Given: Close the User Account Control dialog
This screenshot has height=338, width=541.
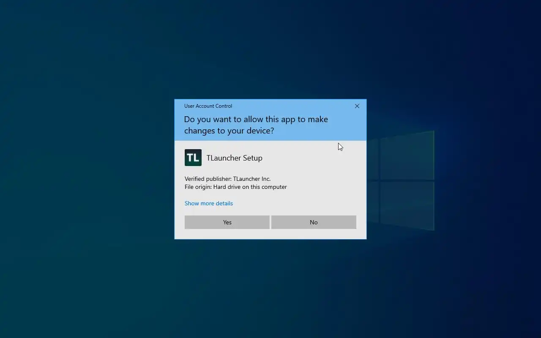Looking at the screenshot, I should (357, 106).
